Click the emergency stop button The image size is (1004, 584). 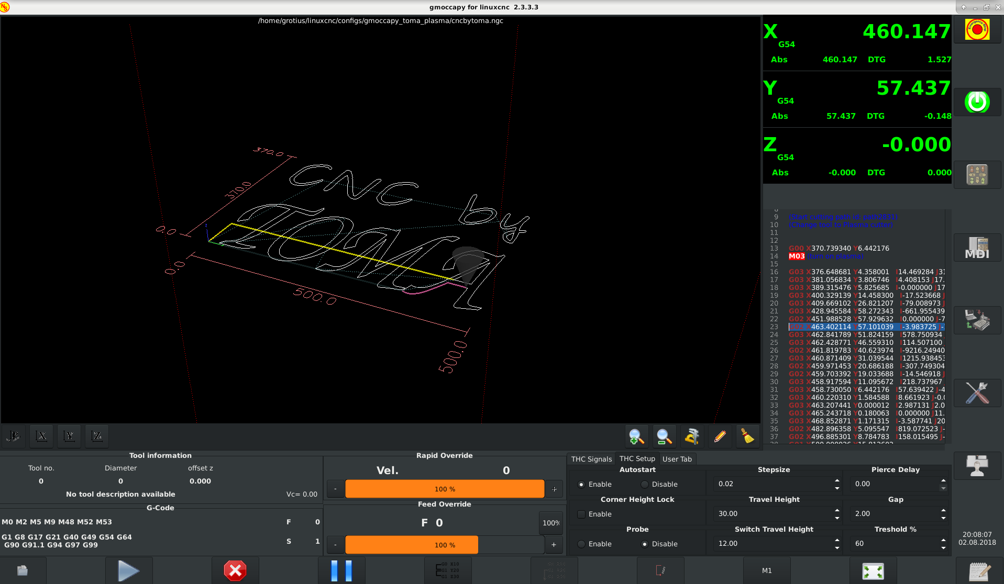977,30
